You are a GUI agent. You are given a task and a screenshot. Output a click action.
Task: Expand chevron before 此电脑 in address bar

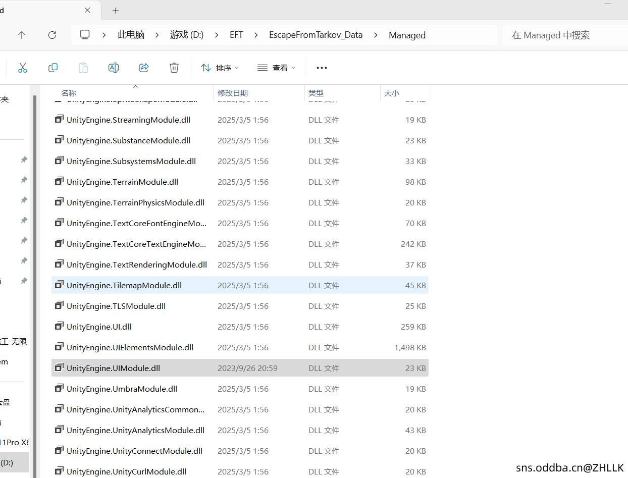point(104,35)
